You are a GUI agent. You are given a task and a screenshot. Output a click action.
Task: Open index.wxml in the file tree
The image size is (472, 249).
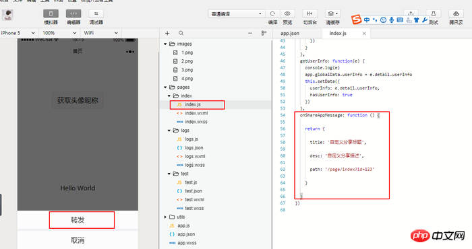196,113
